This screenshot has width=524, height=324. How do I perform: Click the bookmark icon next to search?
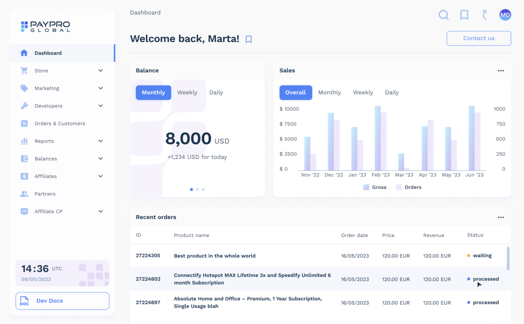click(464, 15)
